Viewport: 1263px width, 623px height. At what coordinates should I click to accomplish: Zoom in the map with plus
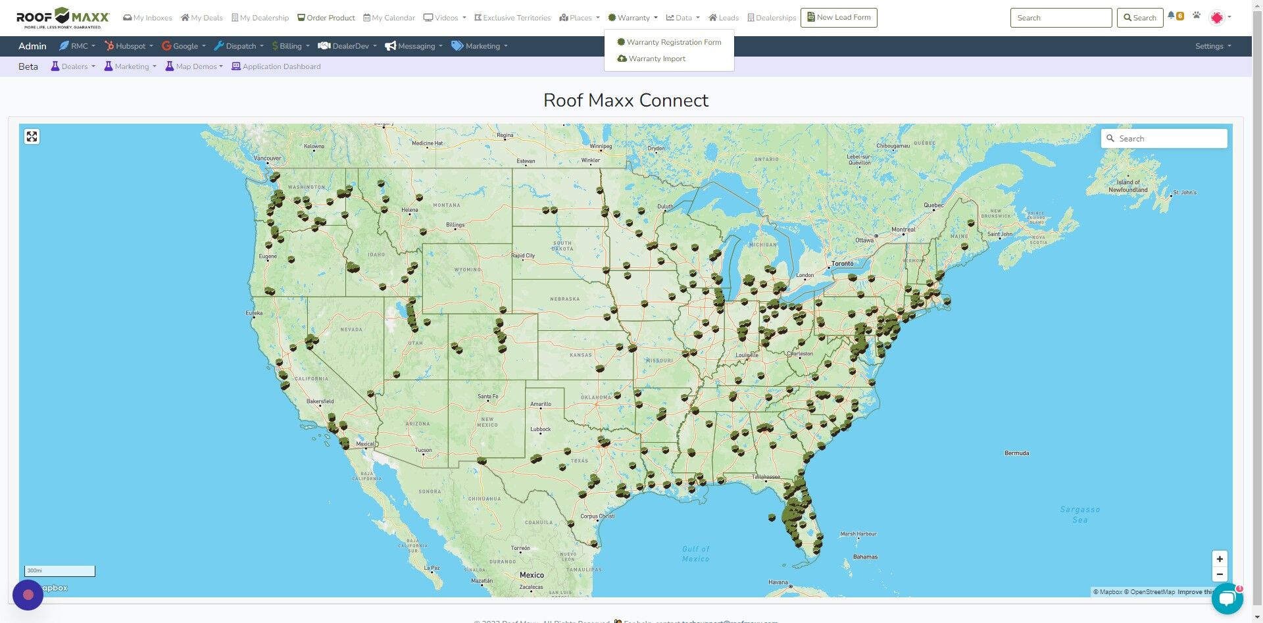(1220, 559)
